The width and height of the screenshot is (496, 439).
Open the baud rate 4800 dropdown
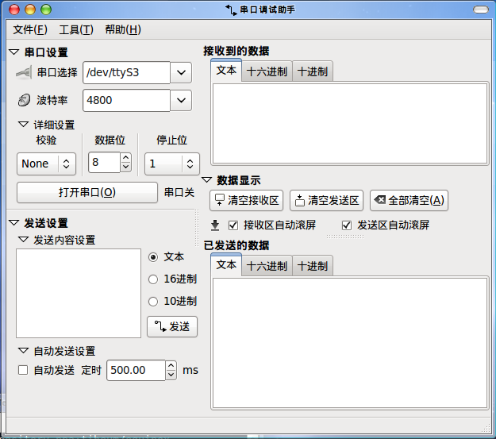[x=181, y=101]
